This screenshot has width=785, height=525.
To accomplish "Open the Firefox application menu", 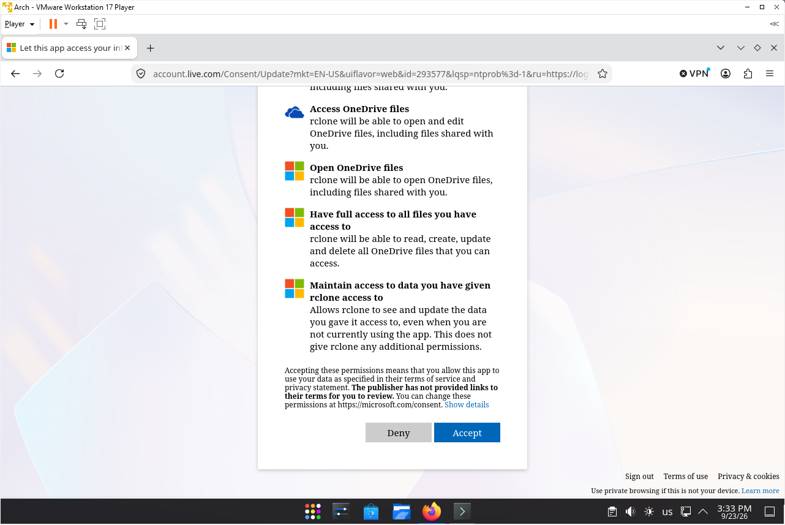I will point(770,74).
